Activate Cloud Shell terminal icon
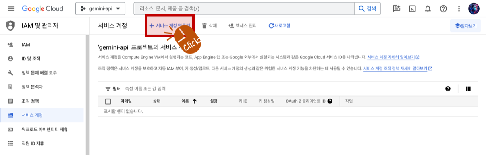Image resolution: width=486 pixels, height=155 pixels. pyautogui.click(x=413, y=8)
